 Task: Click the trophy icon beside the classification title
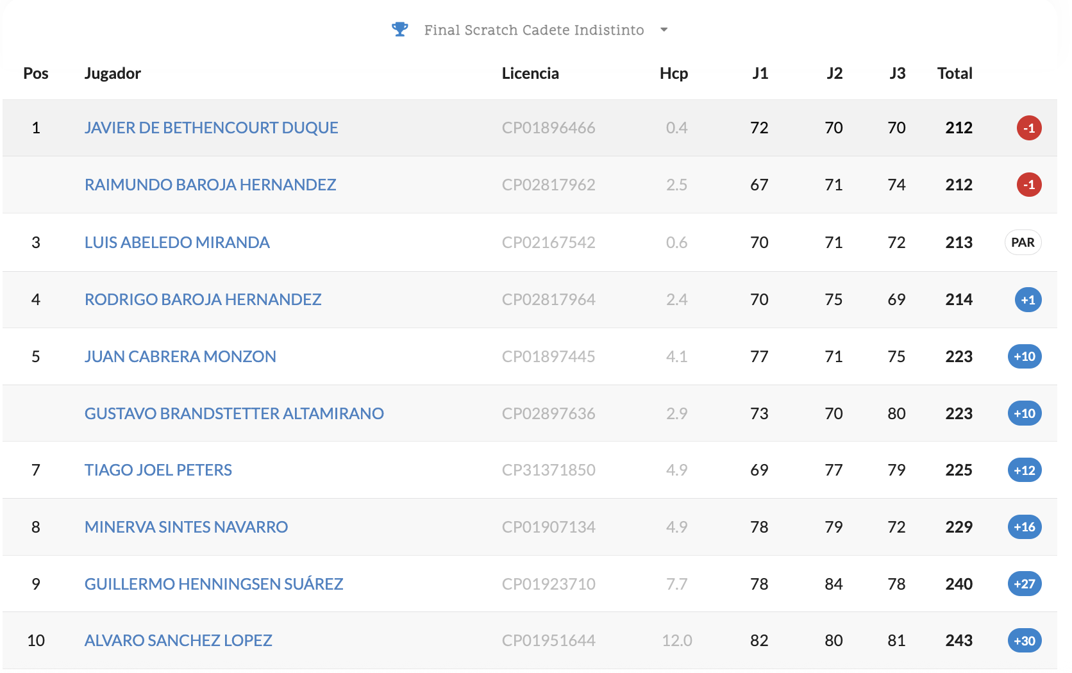click(x=399, y=29)
